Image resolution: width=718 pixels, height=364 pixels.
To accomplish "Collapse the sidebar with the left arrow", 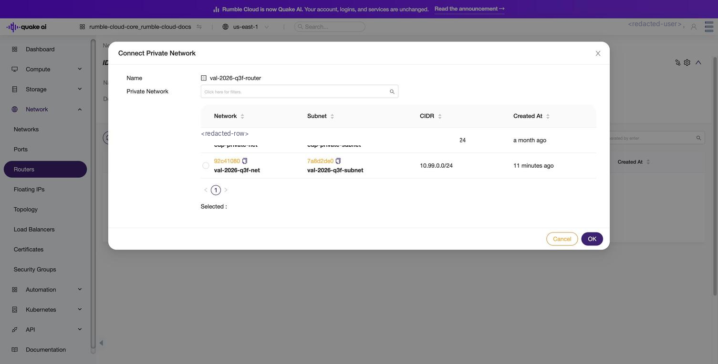I will tap(101, 343).
